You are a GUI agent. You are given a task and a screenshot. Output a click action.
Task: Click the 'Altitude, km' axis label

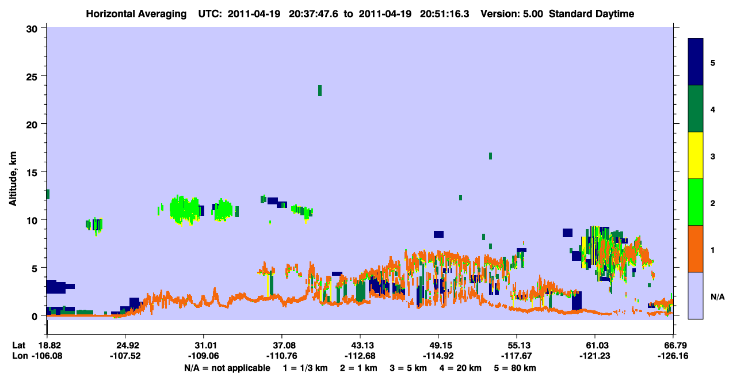(12, 180)
